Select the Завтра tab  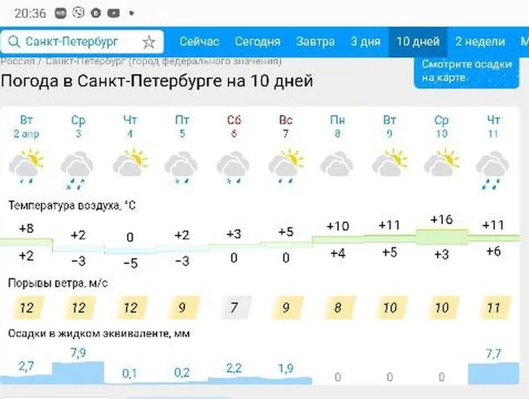[315, 42]
